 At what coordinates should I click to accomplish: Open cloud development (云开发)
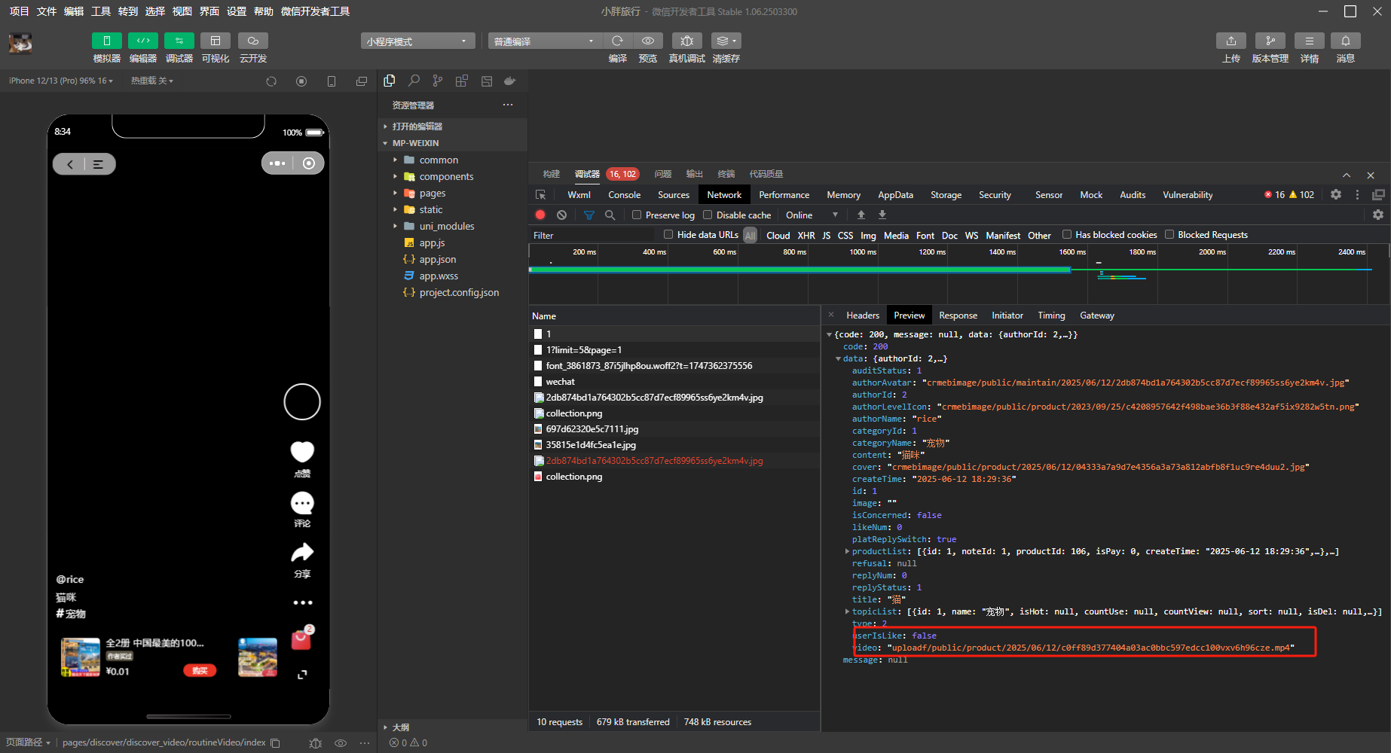253,41
